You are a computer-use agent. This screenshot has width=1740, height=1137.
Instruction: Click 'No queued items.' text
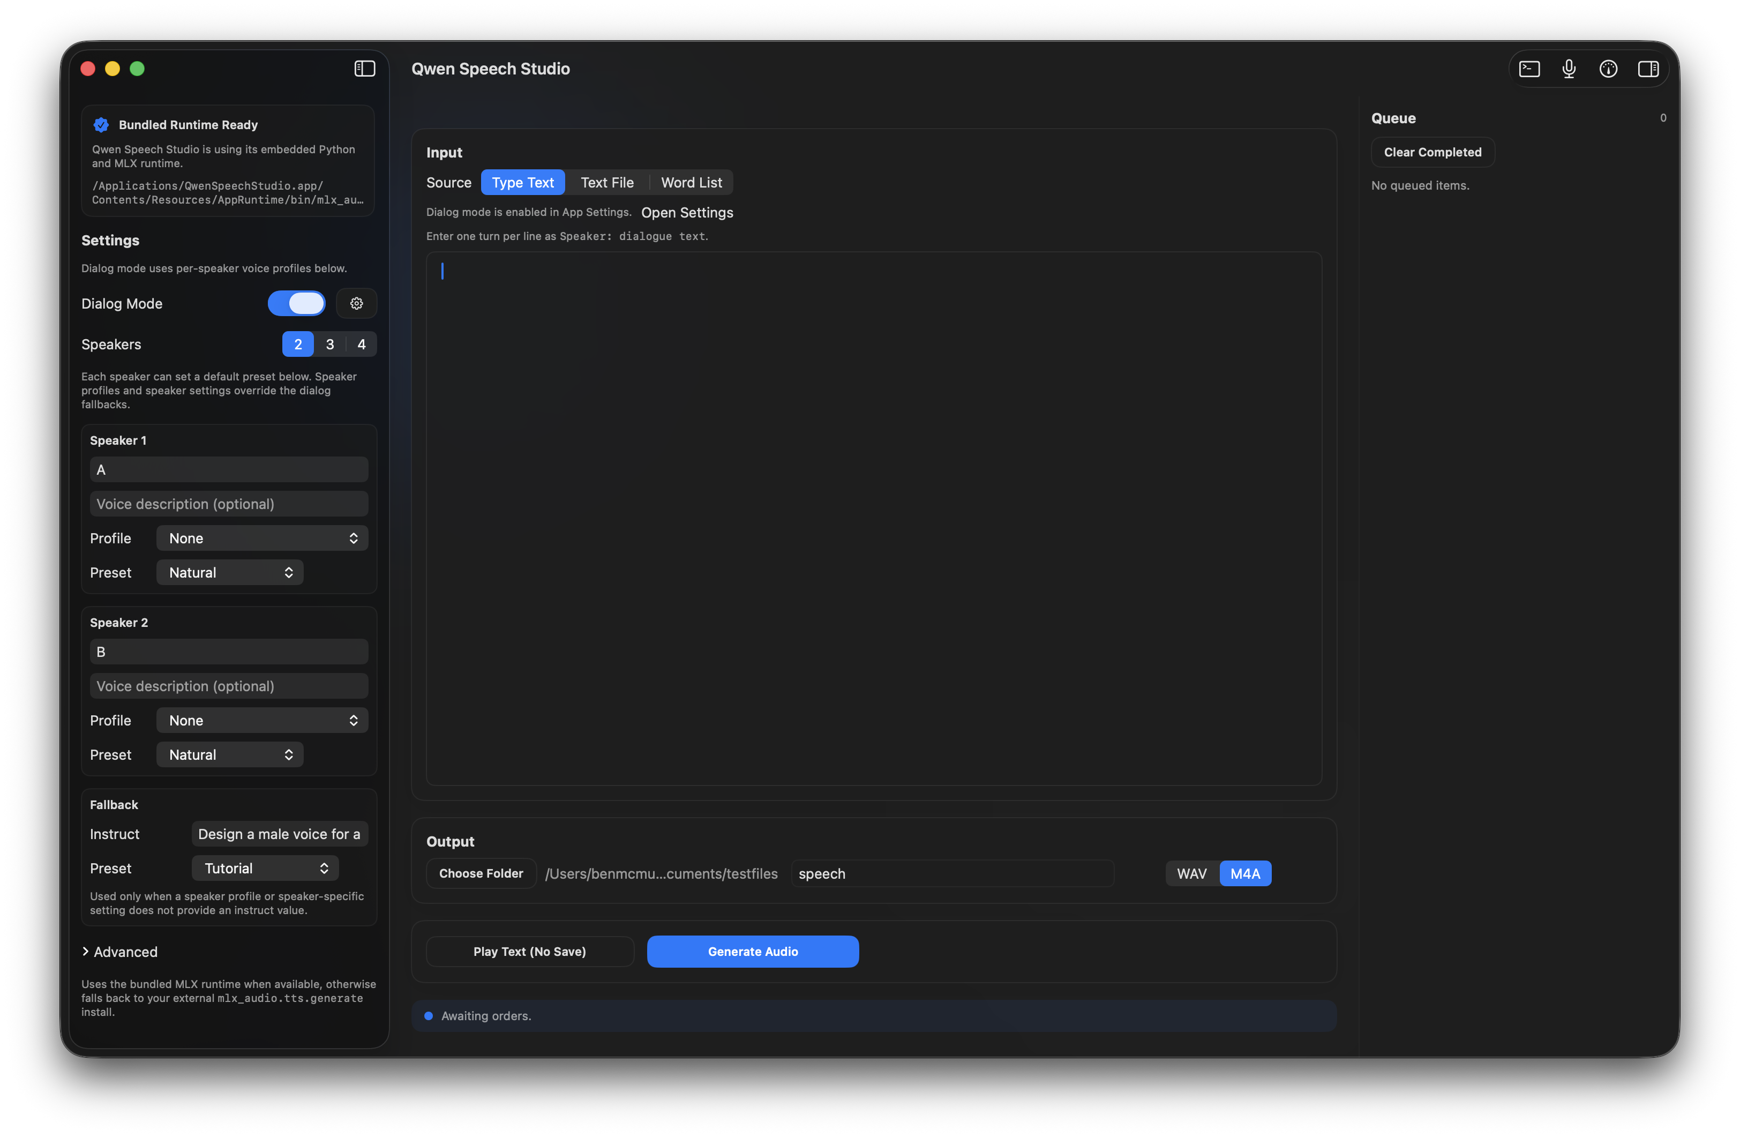click(x=1420, y=186)
